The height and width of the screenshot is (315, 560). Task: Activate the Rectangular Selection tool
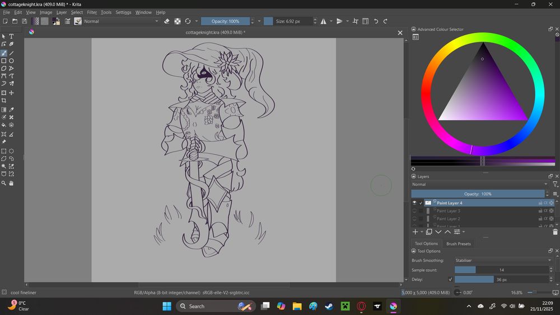pyautogui.click(x=4, y=151)
